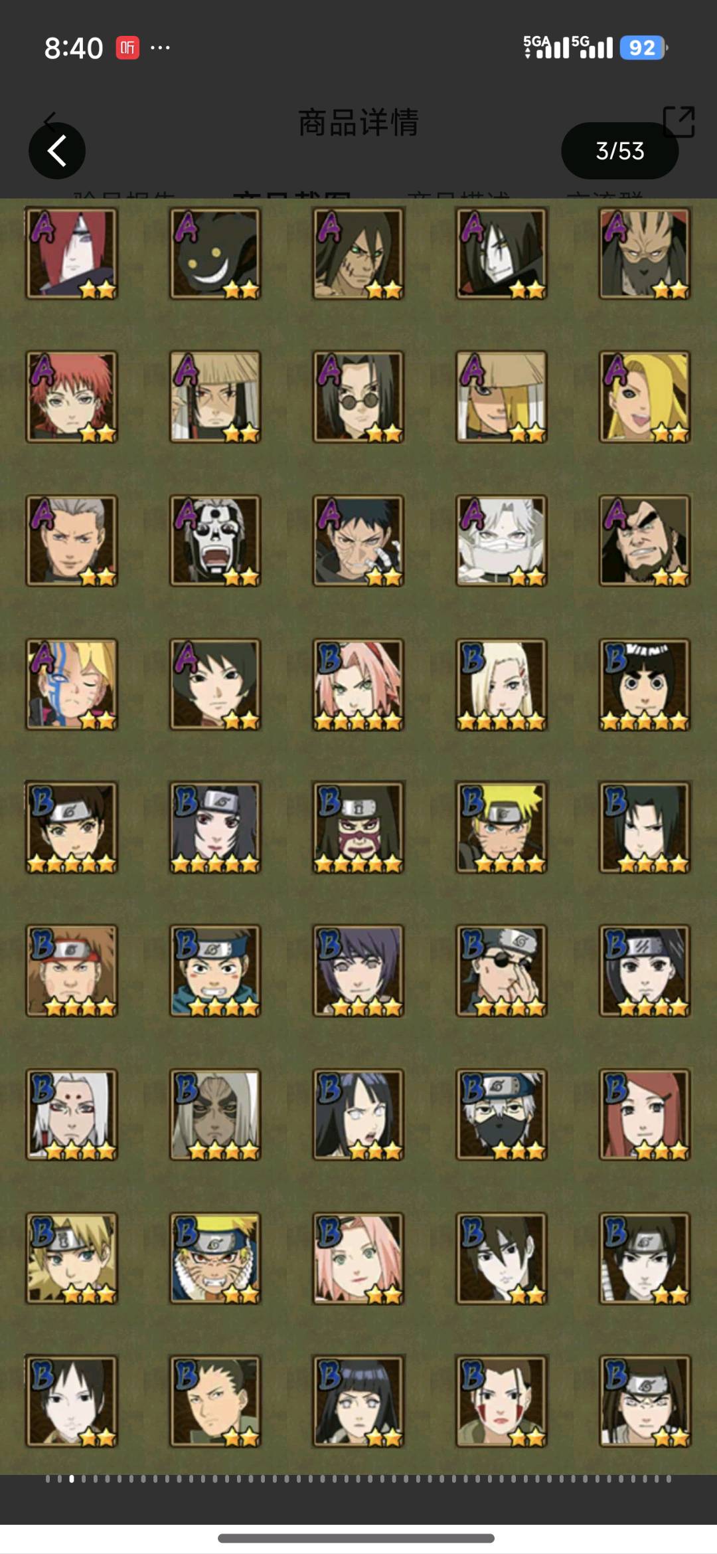The width and height of the screenshot is (717, 1554).
Task: Tap B-rank bowl-cut five-star character
Action: 645,684
